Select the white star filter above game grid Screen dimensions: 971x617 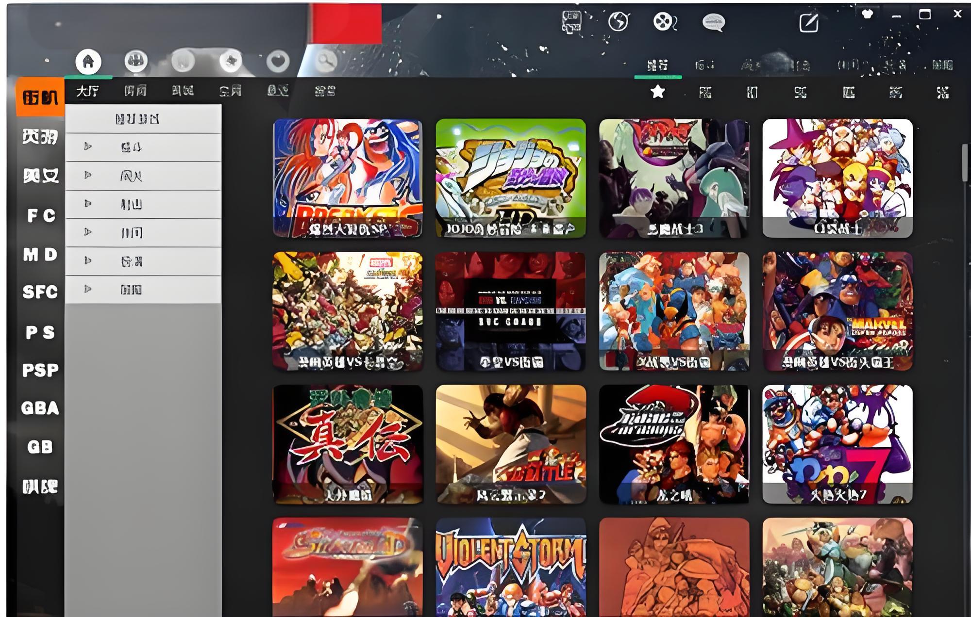point(658,91)
